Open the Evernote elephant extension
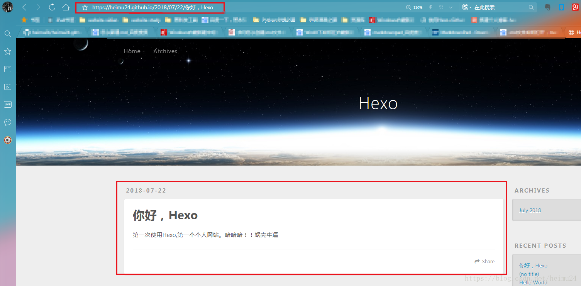Viewport: 581px width, 286px height. coord(547,7)
